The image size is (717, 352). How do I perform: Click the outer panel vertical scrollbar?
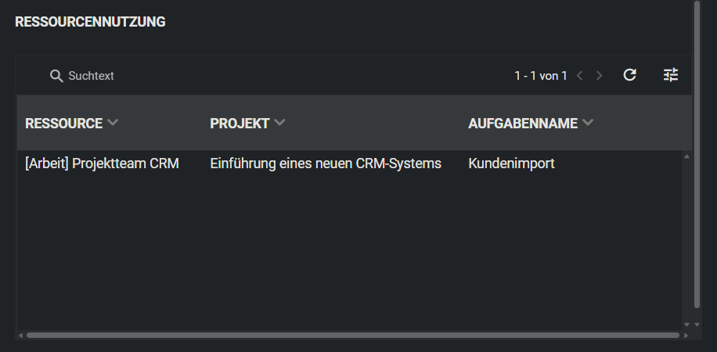point(697,156)
